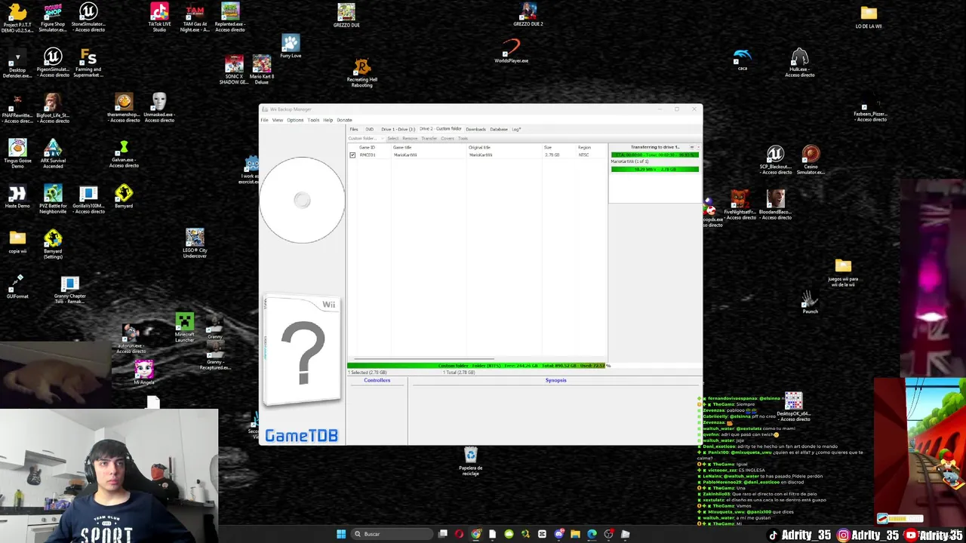The image size is (966, 543).
Task: Select the Mario Kart 8 Deluxe desktop icon
Action: 262,69
